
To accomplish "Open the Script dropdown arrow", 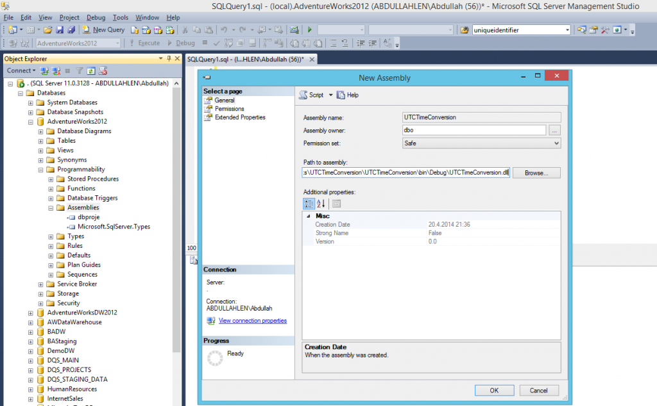I will pos(330,95).
